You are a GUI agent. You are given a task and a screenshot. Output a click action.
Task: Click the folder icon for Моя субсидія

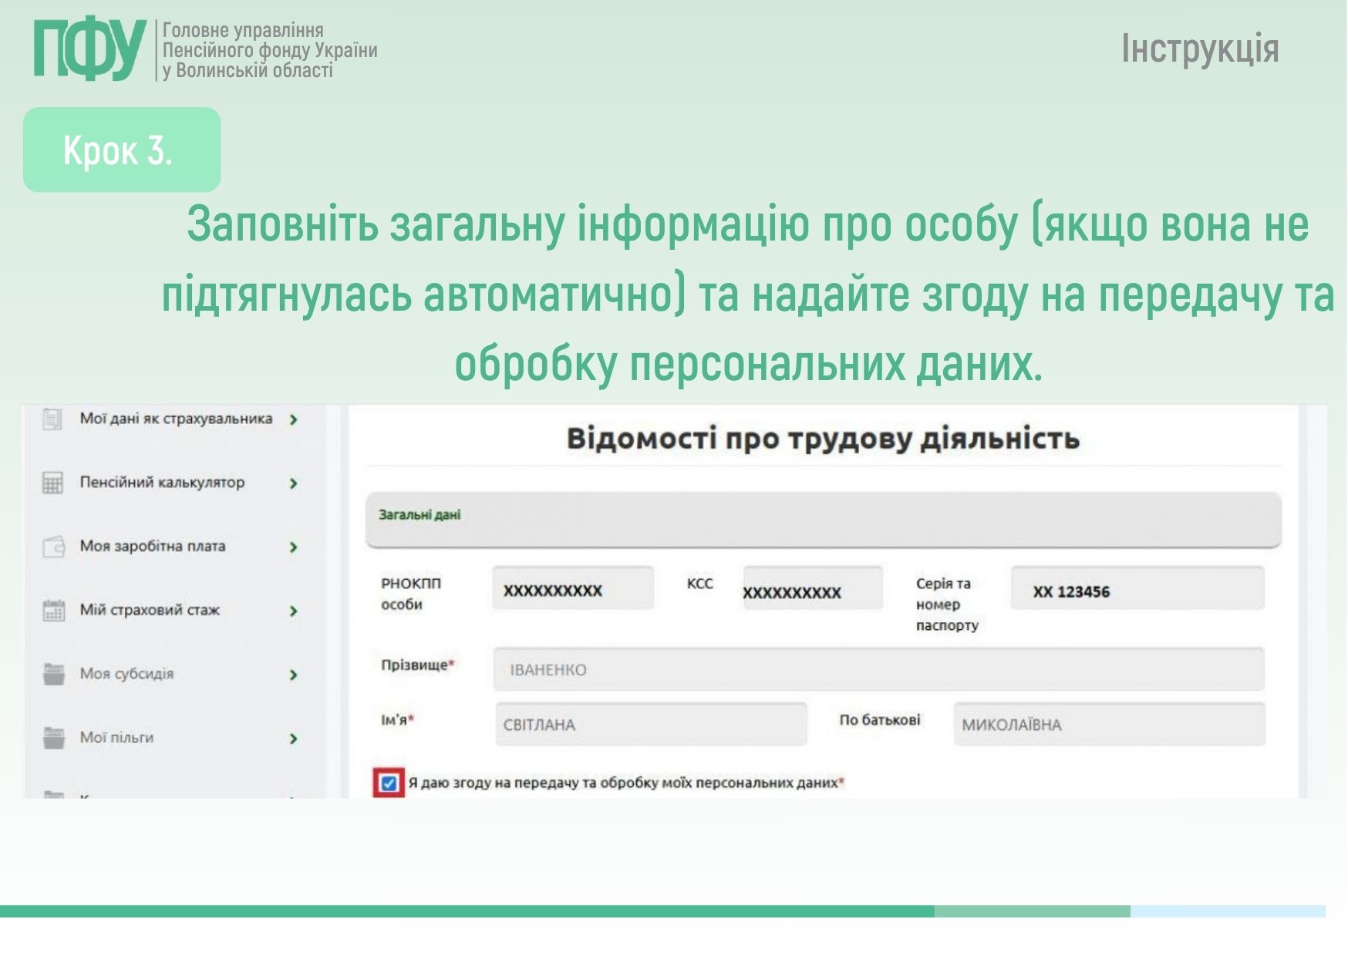click(53, 675)
